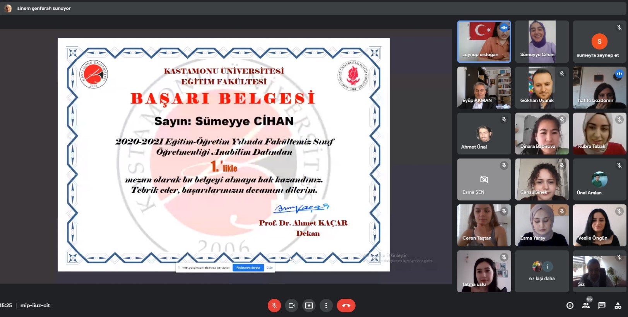Click the muted mic icon on Esma Yaray tile

562,211
